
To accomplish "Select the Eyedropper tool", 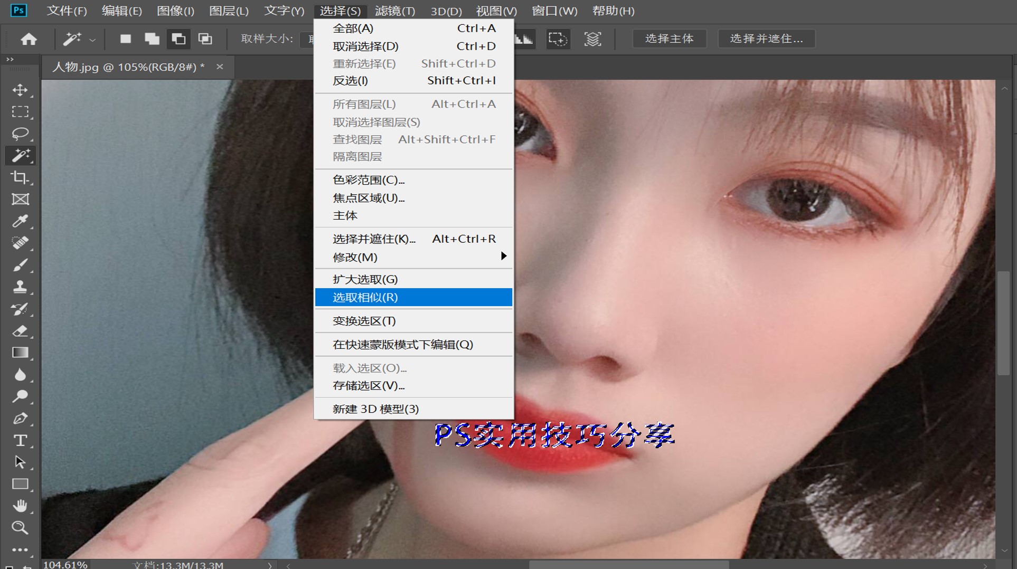I will tap(21, 221).
